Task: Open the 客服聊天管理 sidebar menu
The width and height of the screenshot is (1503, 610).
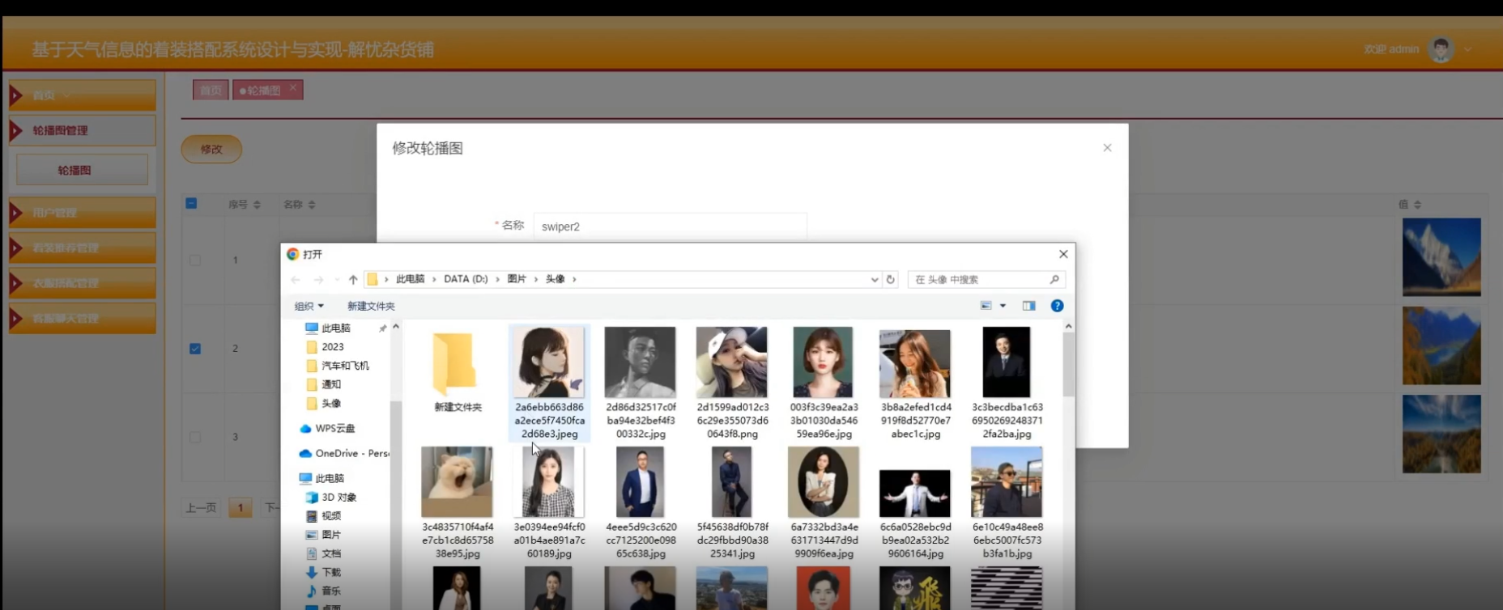Action: pyautogui.click(x=83, y=318)
